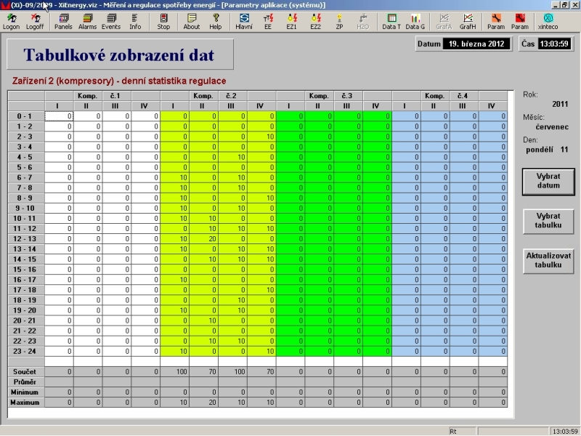Screen dimensions: 581x436
Task: Open the GrafH toolbar icon
Action: coord(468,22)
